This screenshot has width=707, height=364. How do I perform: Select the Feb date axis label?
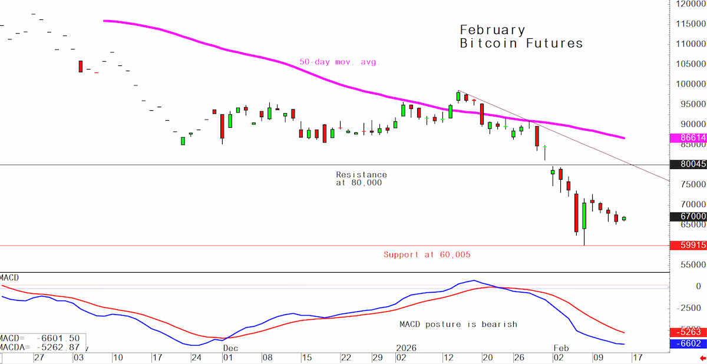[561, 348]
